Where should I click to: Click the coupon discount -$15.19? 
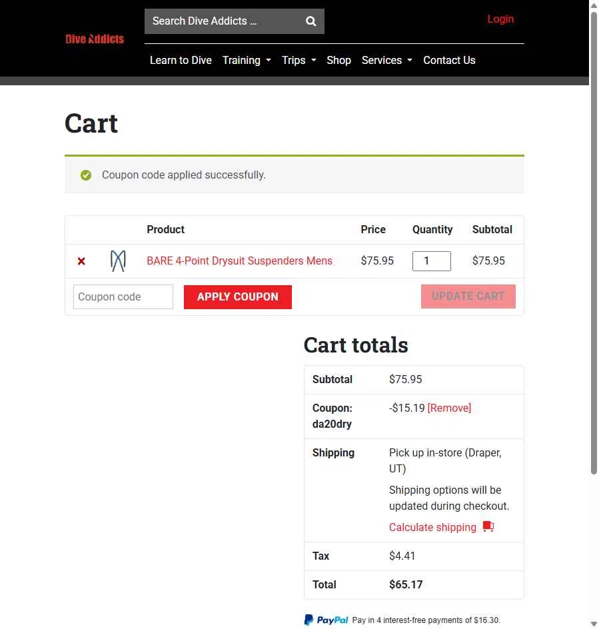(406, 408)
